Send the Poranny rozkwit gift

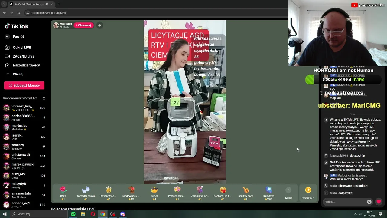click(x=177, y=193)
